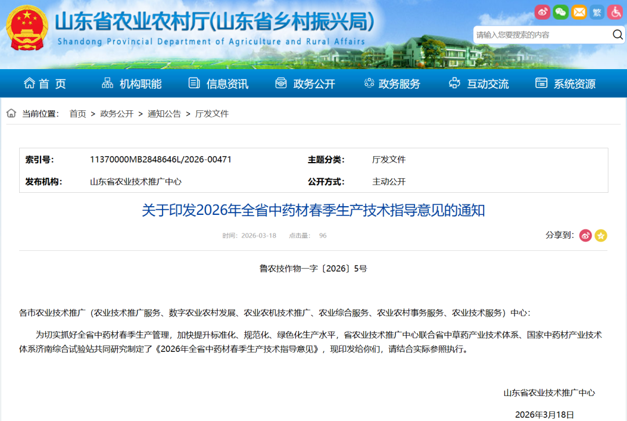Open the WeChat icon in the header

(x=561, y=12)
